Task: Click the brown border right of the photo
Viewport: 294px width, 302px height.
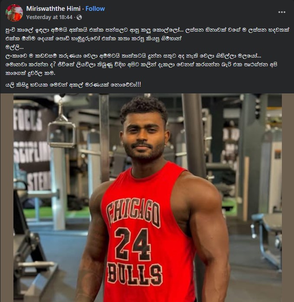Action: (x=288, y=198)
